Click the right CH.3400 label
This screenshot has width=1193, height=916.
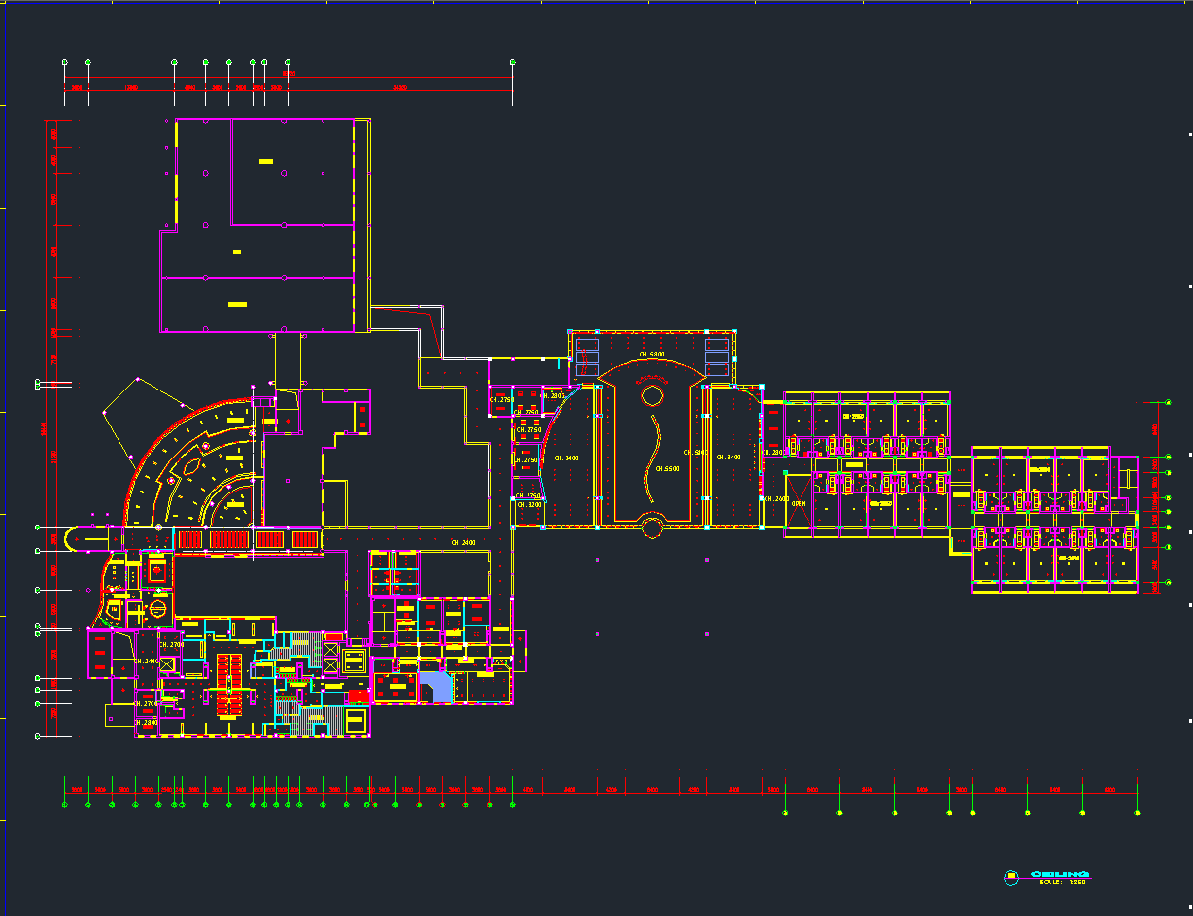(x=728, y=458)
